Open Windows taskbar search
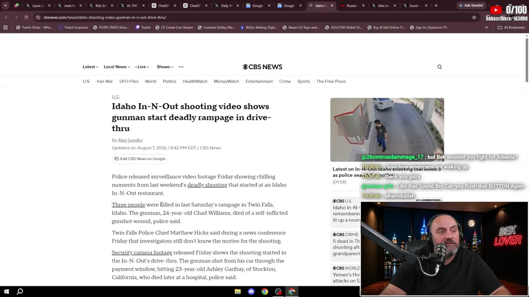The width and height of the screenshot is (529, 297). pos(20,292)
